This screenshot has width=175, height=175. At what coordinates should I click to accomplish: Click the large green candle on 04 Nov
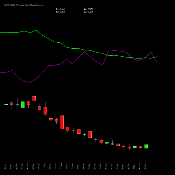click(23, 105)
